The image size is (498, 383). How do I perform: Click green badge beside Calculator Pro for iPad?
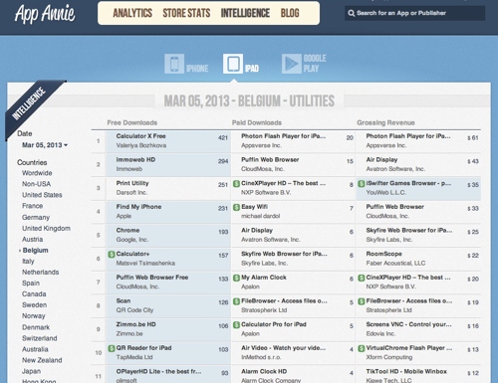coord(236,325)
